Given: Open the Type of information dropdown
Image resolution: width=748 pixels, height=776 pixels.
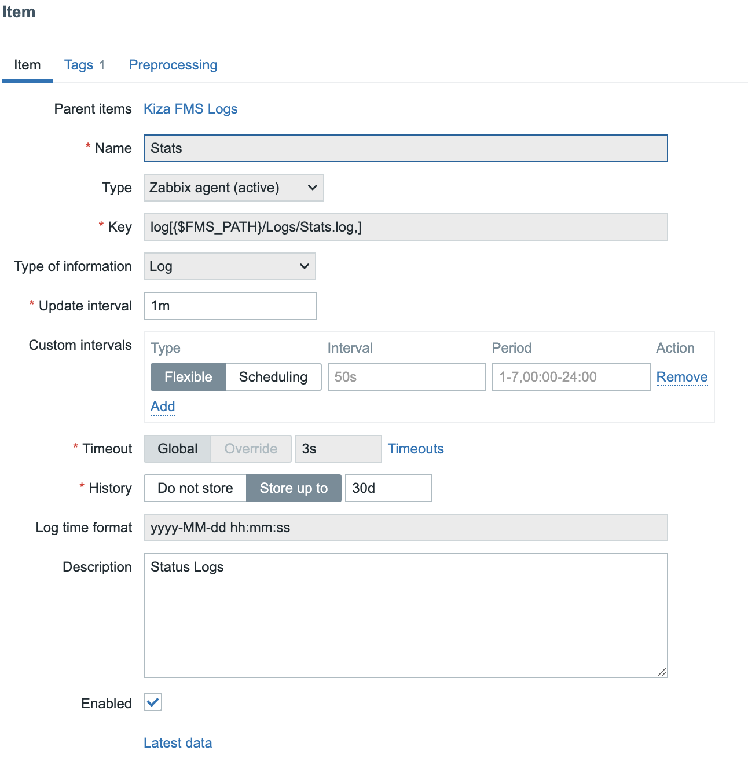Looking at the screenshot, I should pos(229,266).
